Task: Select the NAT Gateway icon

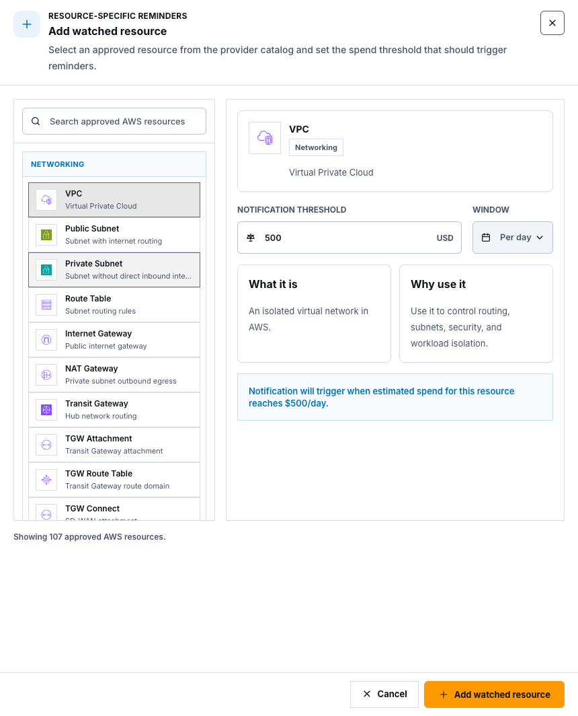Action: coord(46,375)
